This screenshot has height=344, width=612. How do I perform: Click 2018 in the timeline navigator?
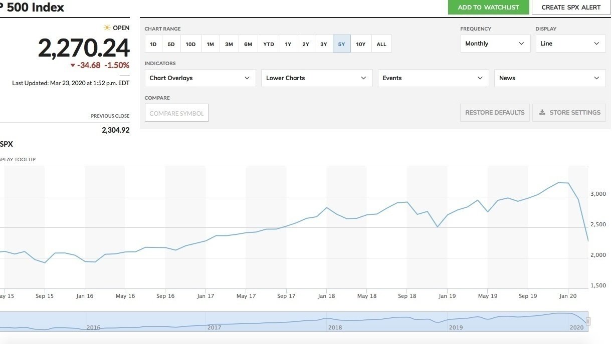pos(335,327)
